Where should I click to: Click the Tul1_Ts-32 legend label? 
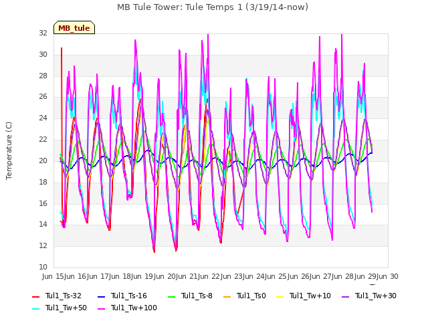[x=63, y=296]
